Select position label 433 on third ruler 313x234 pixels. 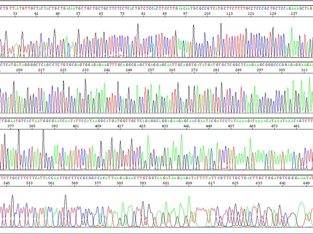(x=165, y=127)
